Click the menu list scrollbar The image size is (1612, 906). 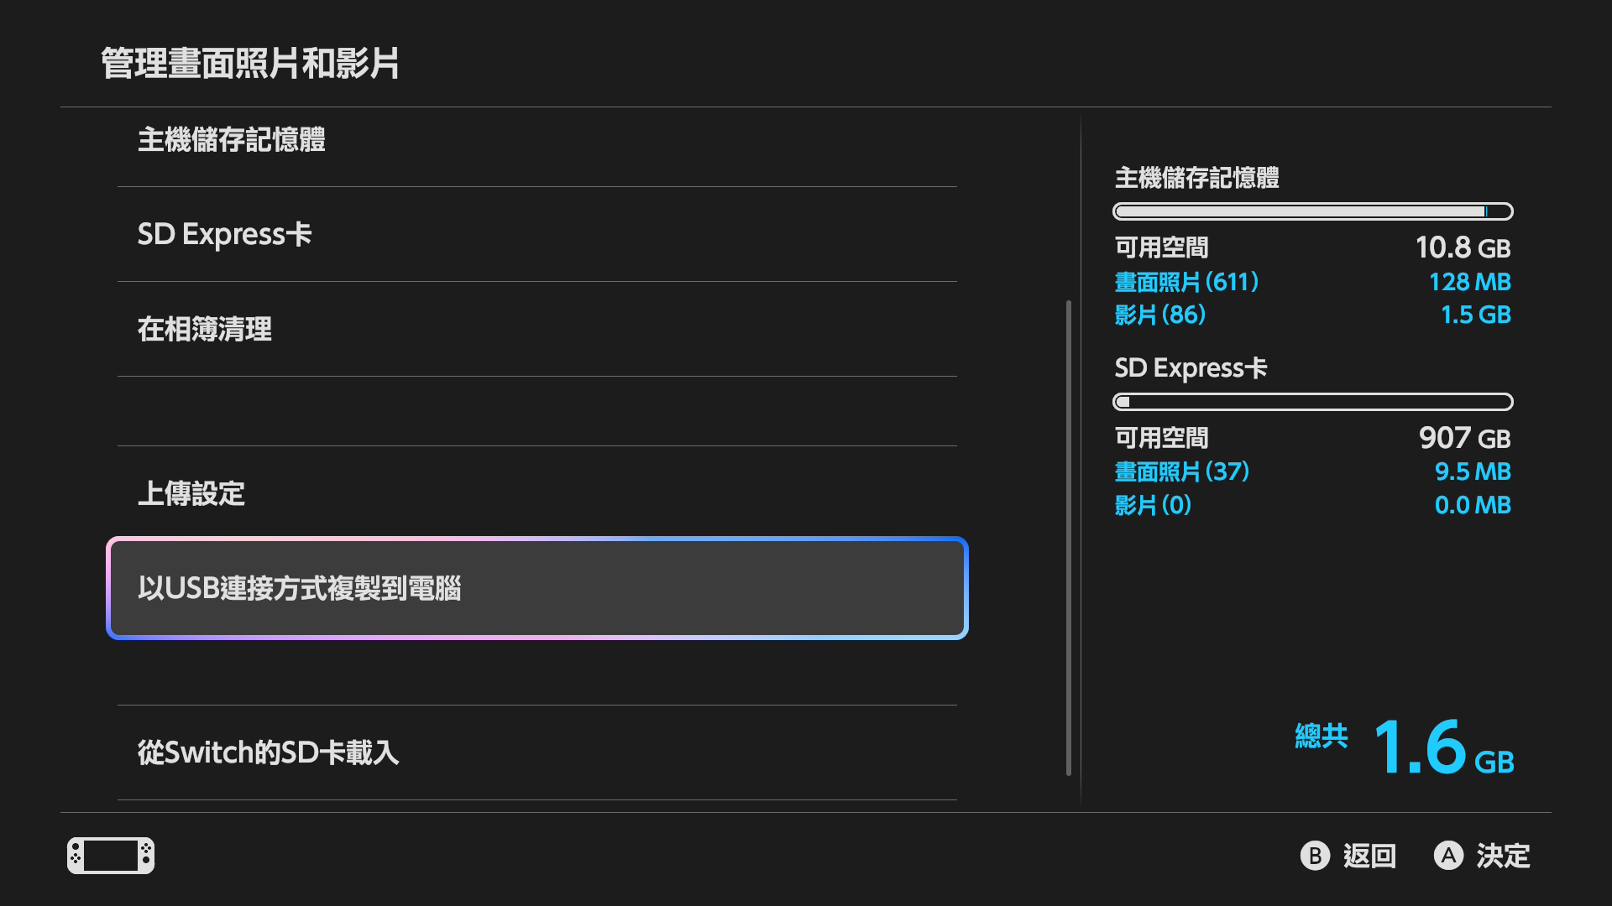[x=1068, y=537]
